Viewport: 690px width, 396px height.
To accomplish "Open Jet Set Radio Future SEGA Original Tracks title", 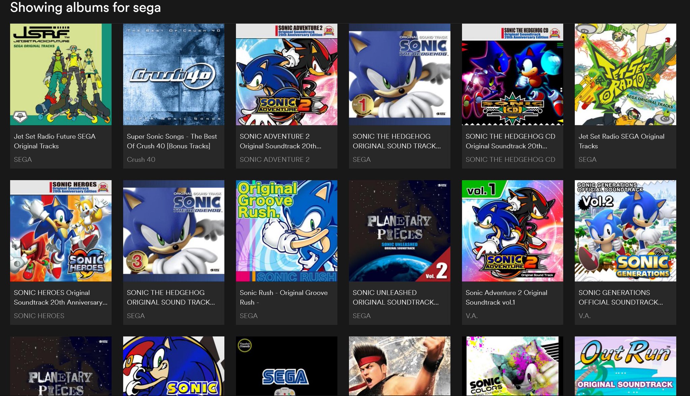I will tap(55, 141).
